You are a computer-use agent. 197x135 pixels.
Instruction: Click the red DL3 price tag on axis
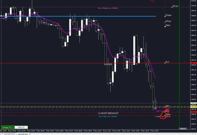(x=194, y=63)
